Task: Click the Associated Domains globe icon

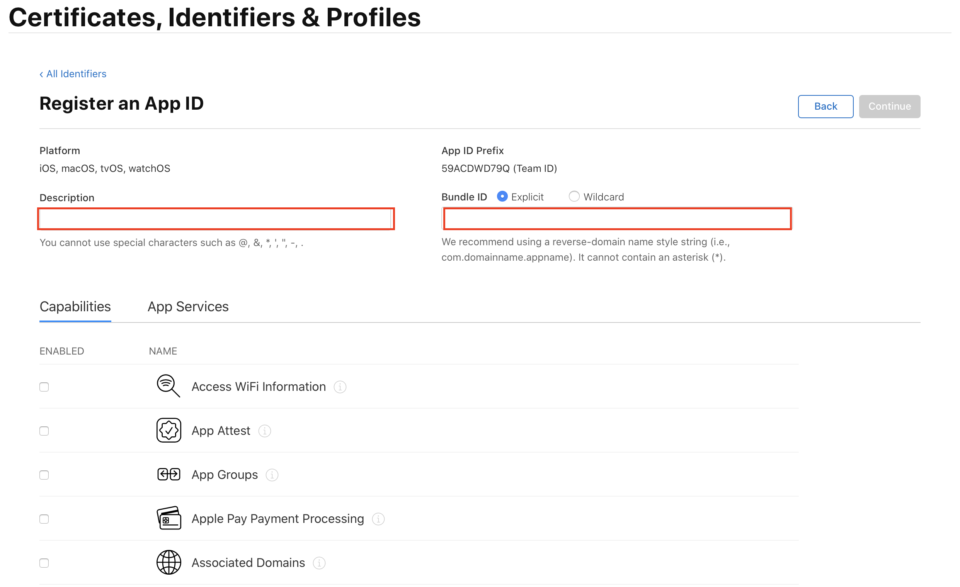Action: pos(169,562)
